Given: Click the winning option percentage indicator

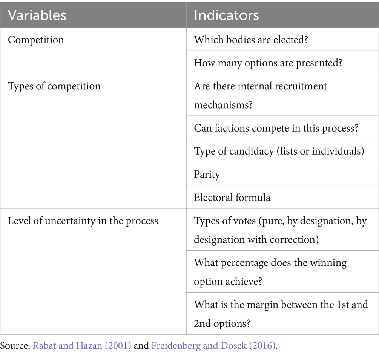Looking at the screenshot, I should pos(282,271).
